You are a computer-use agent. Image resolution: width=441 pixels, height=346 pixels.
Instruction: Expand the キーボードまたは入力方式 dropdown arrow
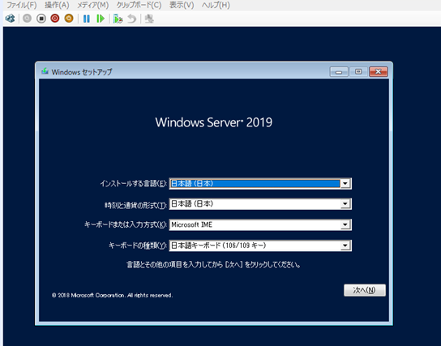pyautogui.click(x=345, y=224)
